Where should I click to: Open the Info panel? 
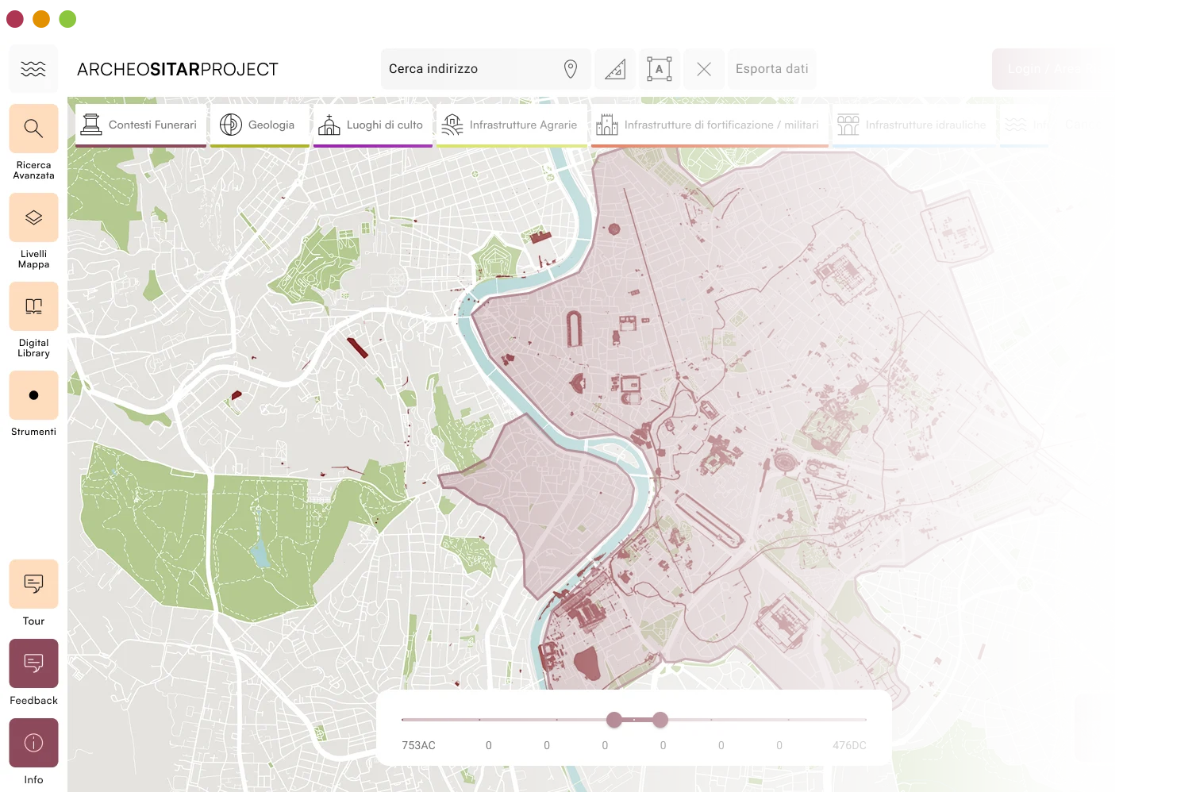[33, 743]
